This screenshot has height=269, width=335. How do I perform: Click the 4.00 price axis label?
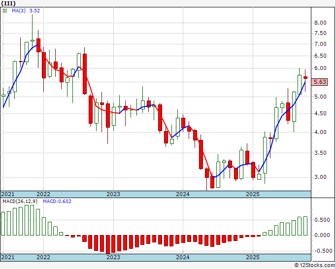click(320, 132)
